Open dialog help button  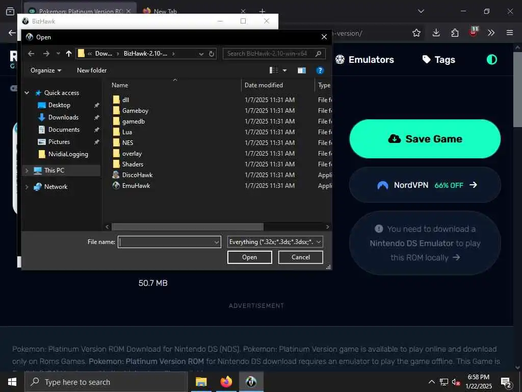pyautogui.click(x=320, y=70)
